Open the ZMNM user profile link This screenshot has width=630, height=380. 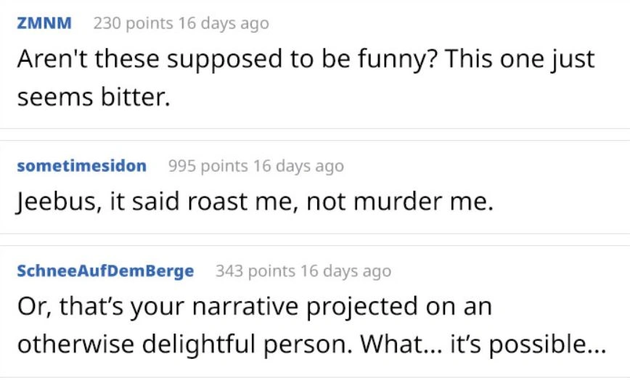44,23
